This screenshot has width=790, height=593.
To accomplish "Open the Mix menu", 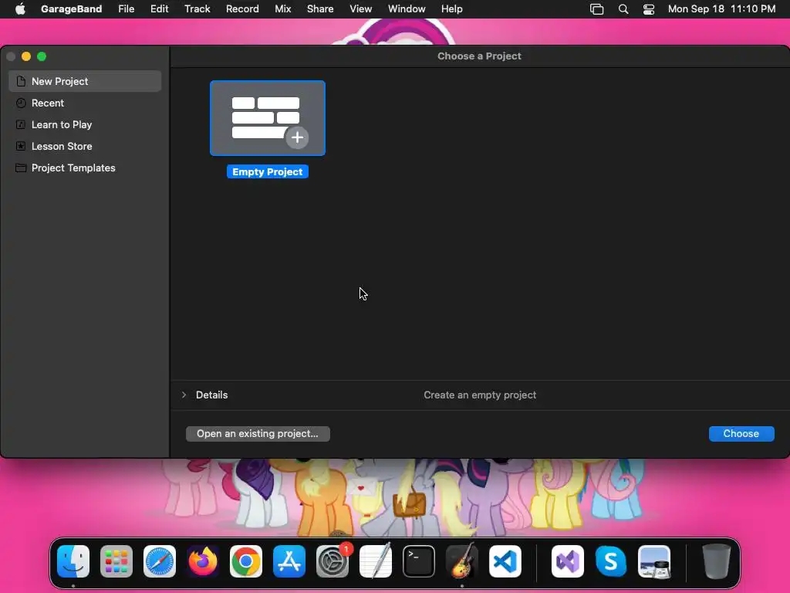I will [x=282, y=9].
